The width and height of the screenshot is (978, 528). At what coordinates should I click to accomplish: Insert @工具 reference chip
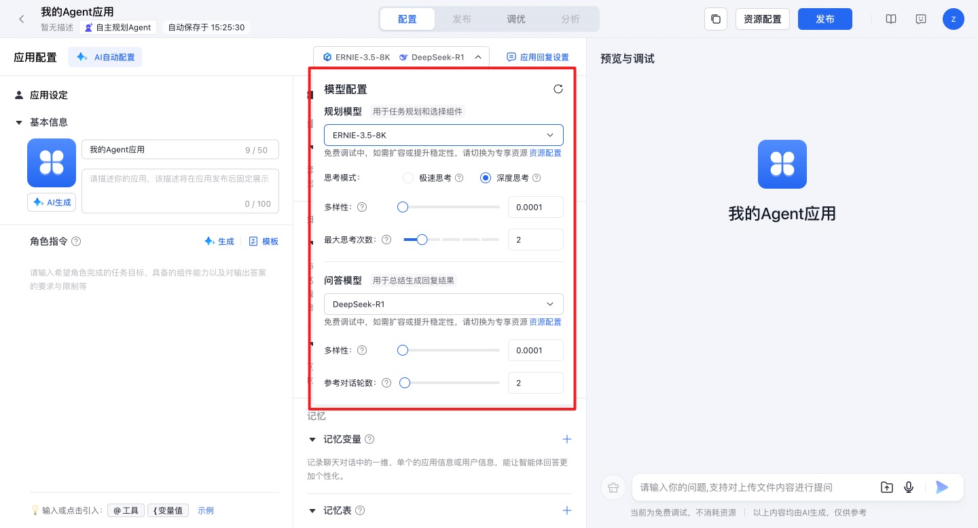click(126, 510)
